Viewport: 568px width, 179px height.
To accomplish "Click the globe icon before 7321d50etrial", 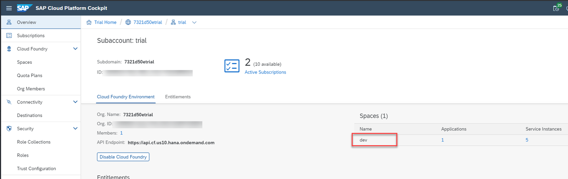I will tap(128, 22).
